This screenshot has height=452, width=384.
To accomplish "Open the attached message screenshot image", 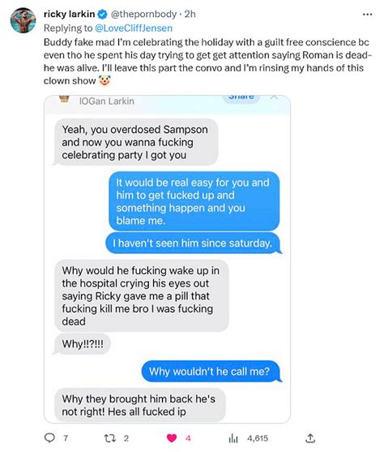I will point(167,259).
